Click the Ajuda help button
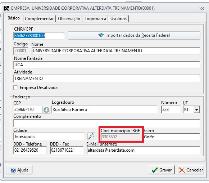Image resolution: width=209 pixels, height=183 pixels. [19, 170]
